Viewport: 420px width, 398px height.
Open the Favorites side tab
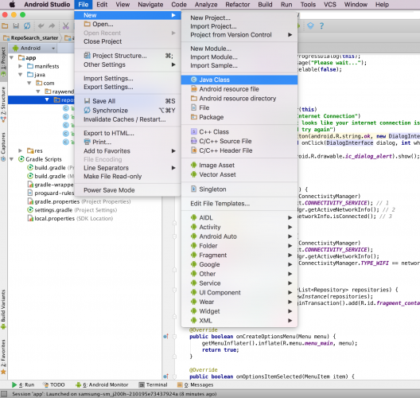3,356
